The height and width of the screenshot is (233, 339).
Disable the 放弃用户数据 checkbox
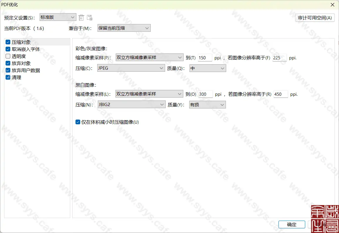(x=8, y=70)
